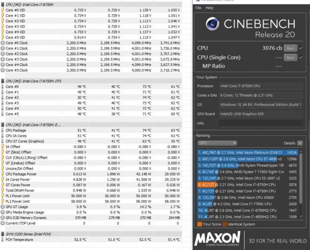This screenshot has width=310, height=250.
Task: Click the circle icon for GPU D3D Memory Dynamic
Action: click(x=3, y=218)
